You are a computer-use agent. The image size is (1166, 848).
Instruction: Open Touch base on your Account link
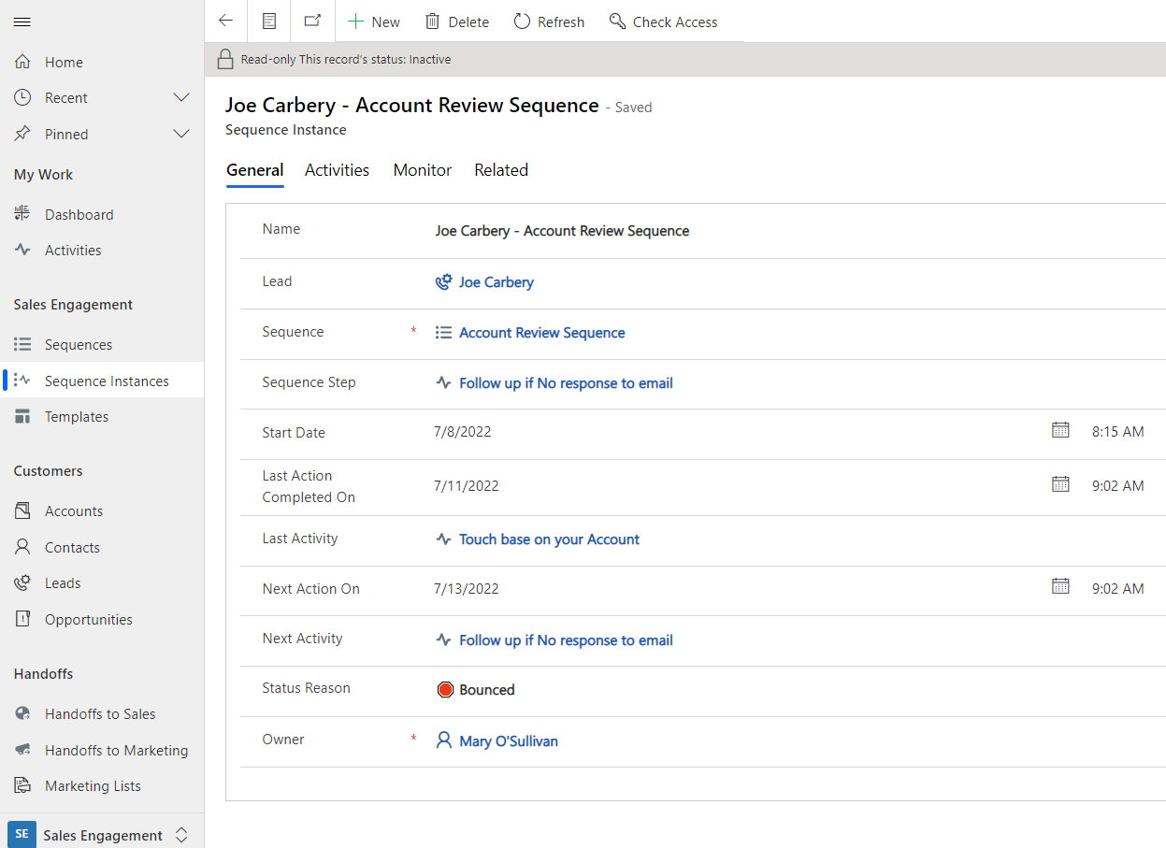coord(549,539)
